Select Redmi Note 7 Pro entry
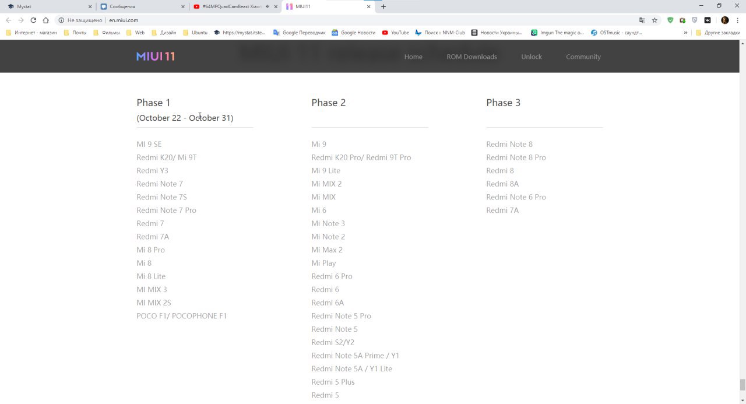This screenshot has height=404, width=746. pyautogui.click(x=166, y=210)
